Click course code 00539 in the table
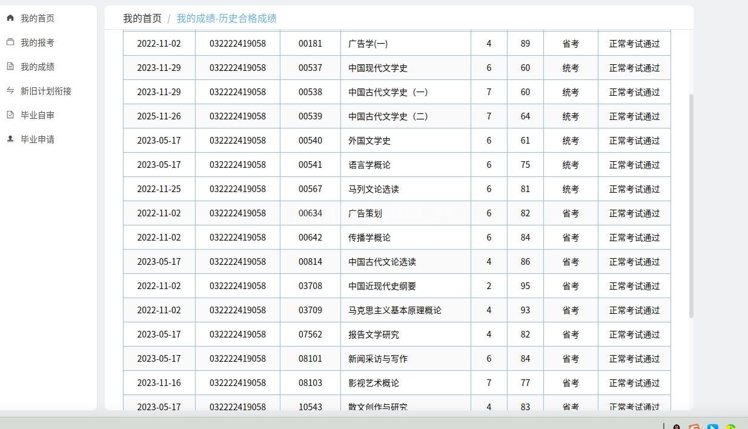The width and height of the screenshot is (748, 429). click(310, 116)
